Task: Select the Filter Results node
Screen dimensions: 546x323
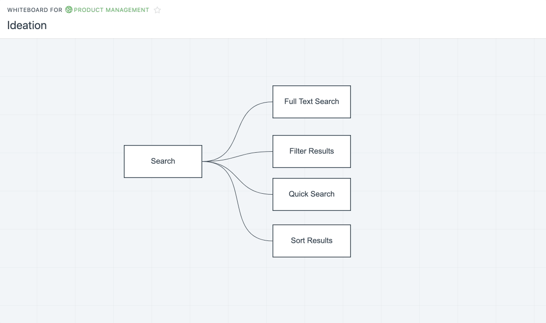Action: point(311,151)
